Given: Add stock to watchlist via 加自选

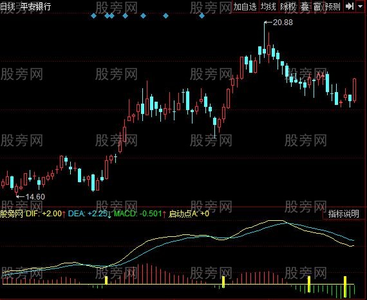Looking at the screenshot, I should pos(245,7).
